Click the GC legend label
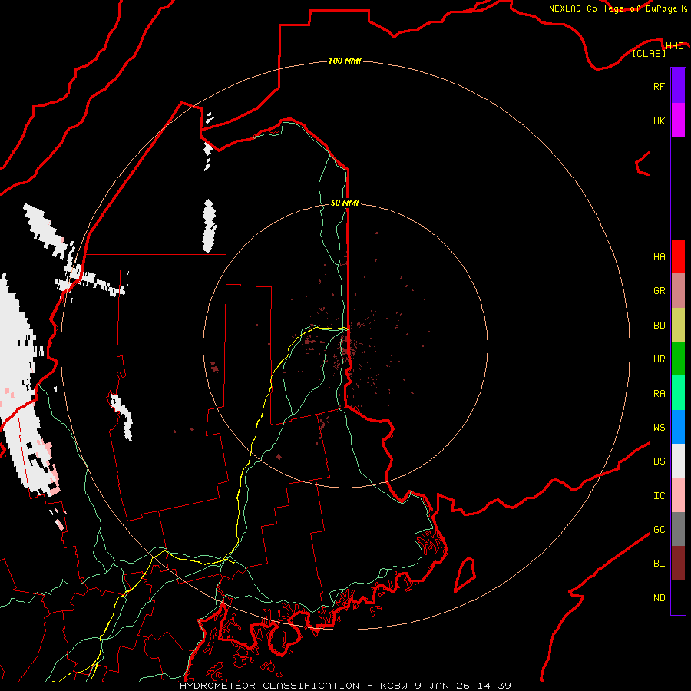 (659, 530)
